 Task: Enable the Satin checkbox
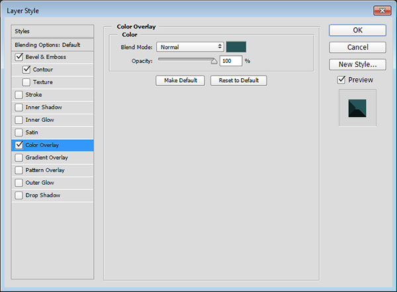[19, 132]
